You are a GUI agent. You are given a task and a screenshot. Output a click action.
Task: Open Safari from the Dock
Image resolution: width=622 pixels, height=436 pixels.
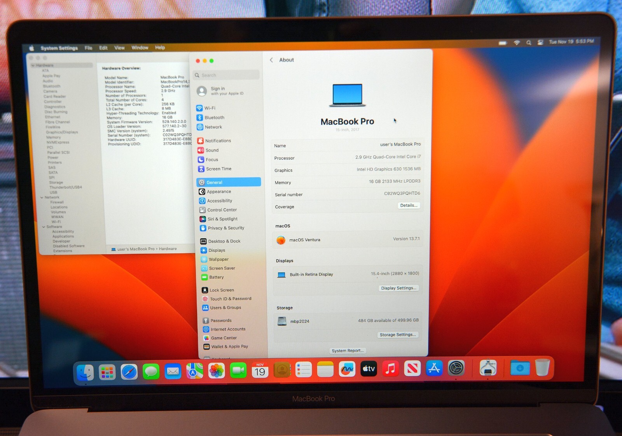click(129, 372)
